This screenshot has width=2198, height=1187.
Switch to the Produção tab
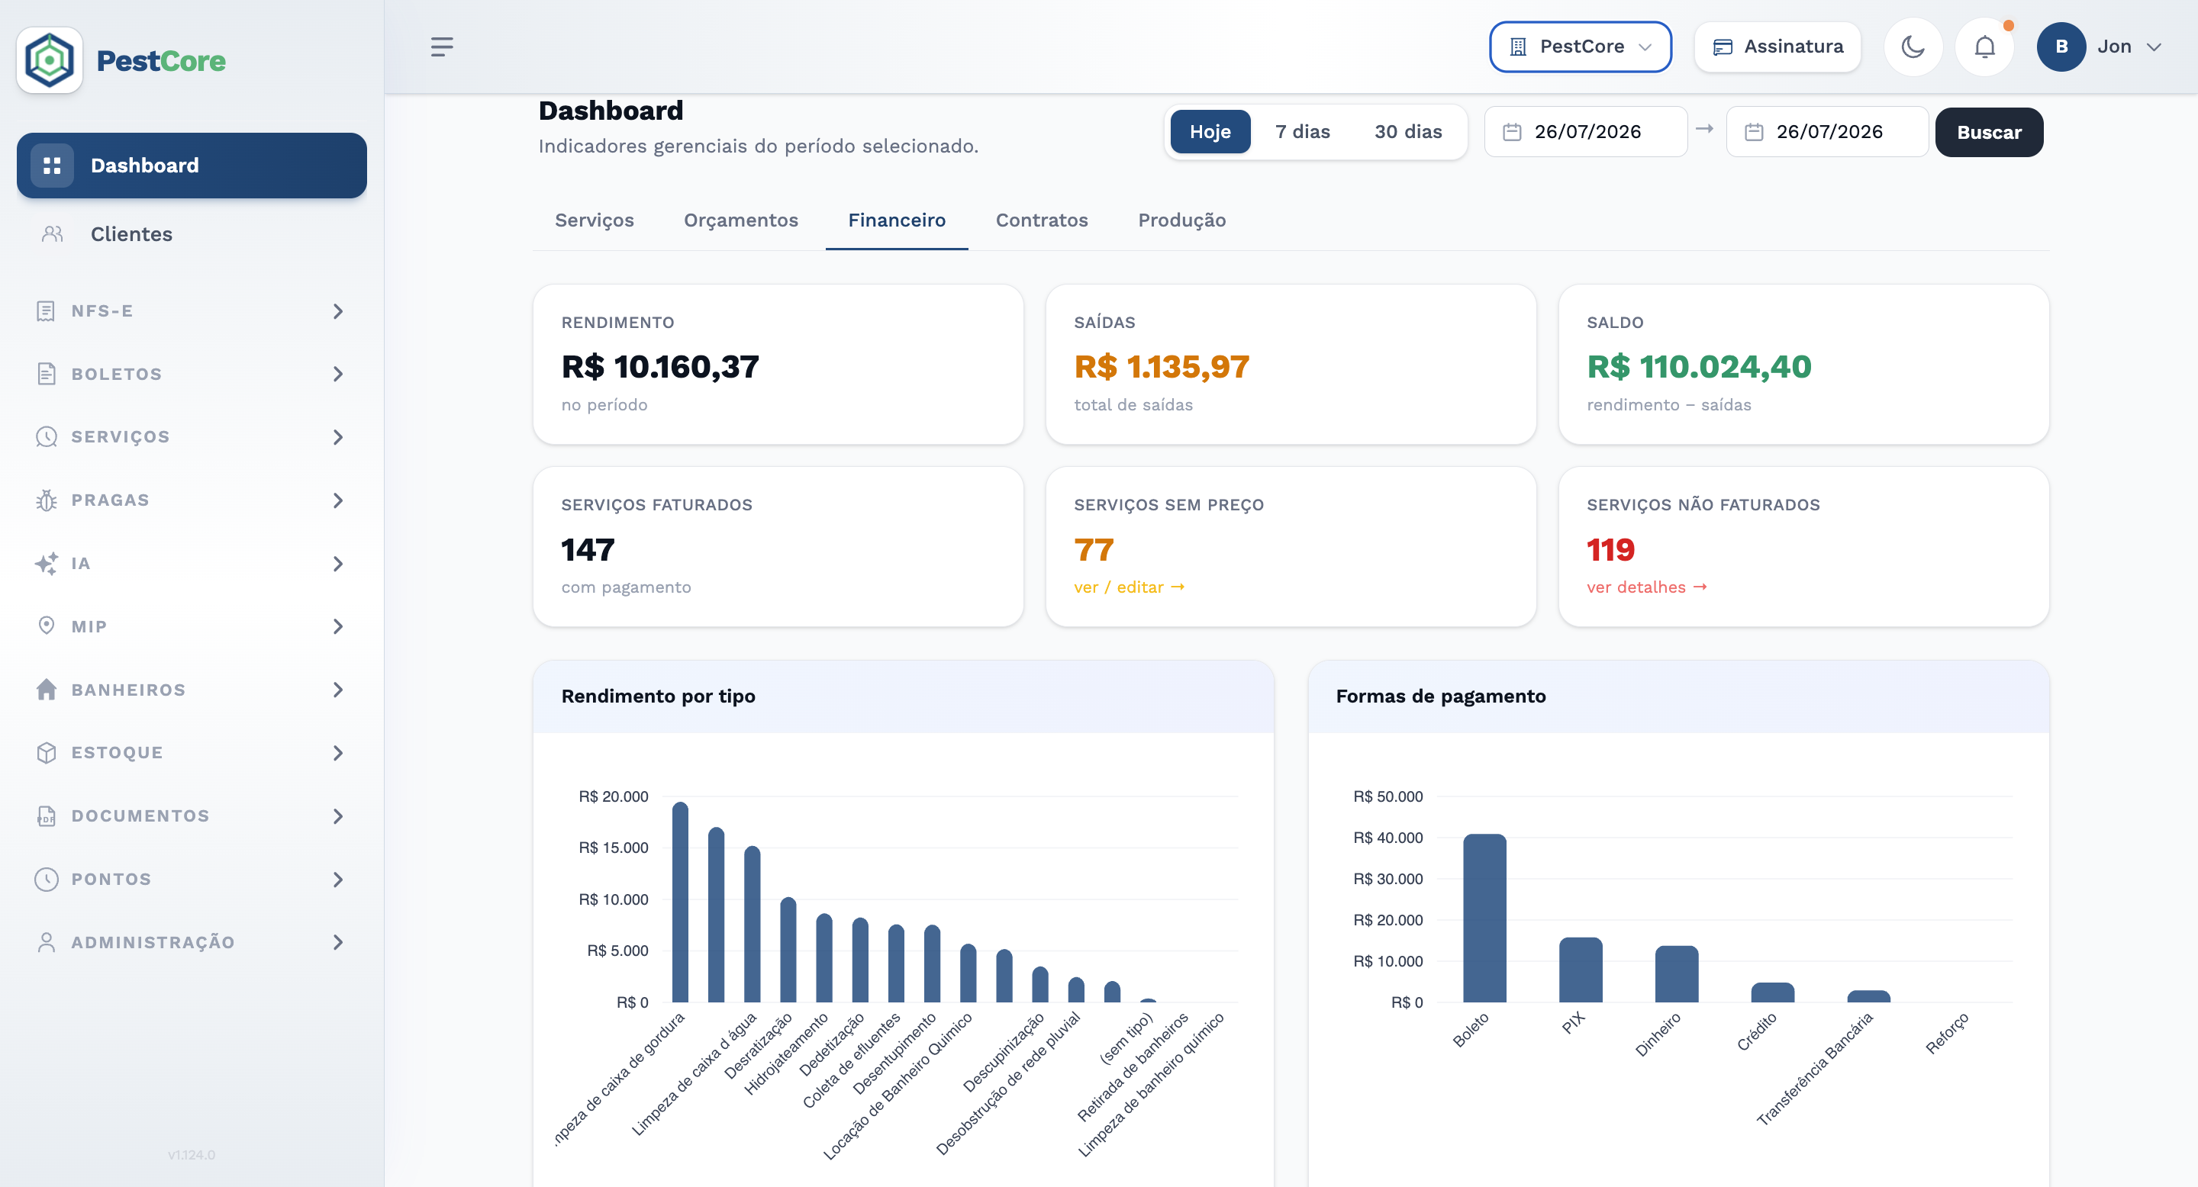(x=1181, y=220)
